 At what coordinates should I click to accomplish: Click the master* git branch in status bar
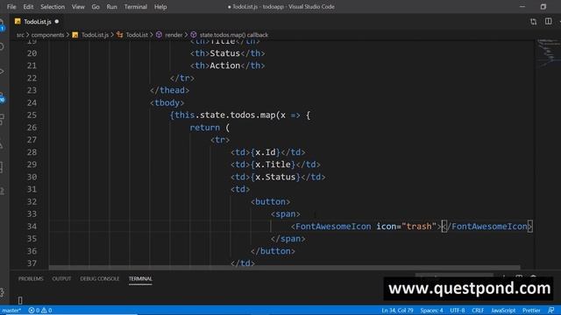[11, 311]
